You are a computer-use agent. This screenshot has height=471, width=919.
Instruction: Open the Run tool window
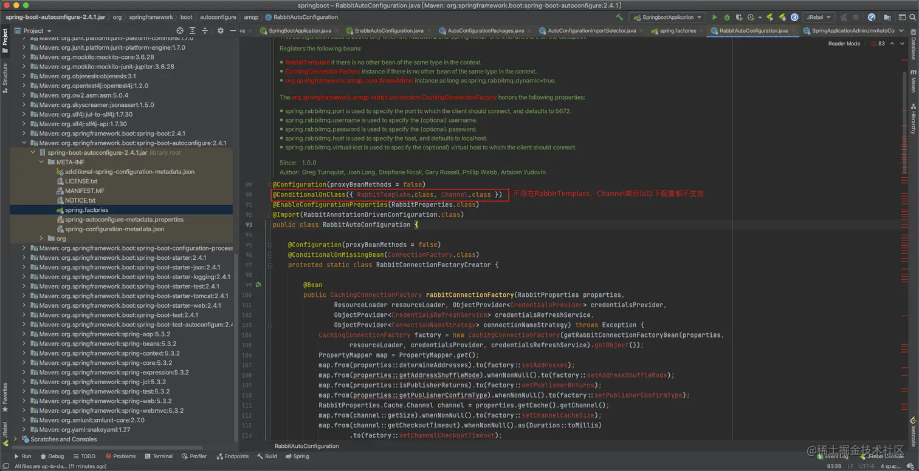pyautogui.click(x=22, y=456)
